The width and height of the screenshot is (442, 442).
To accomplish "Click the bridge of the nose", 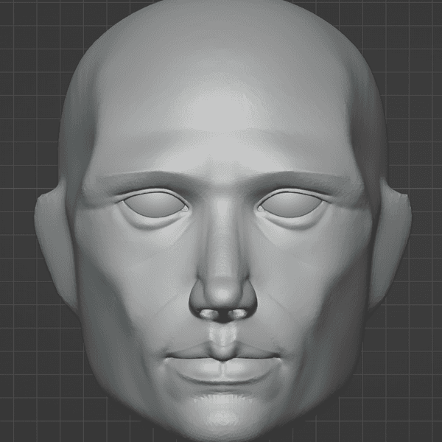I will tap(222, 221).
